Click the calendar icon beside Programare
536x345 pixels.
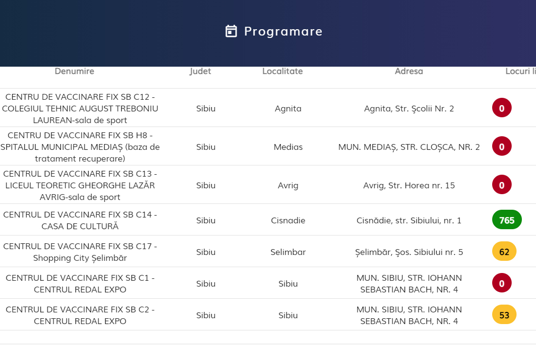click(231, 31)
